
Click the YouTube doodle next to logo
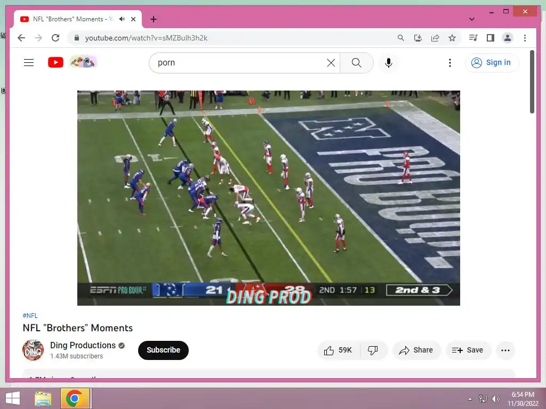83,62
